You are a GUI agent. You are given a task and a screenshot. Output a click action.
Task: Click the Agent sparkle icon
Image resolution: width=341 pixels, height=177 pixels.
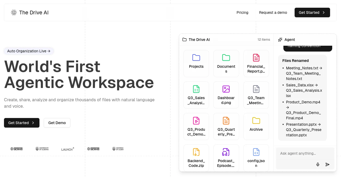[280, 40]
